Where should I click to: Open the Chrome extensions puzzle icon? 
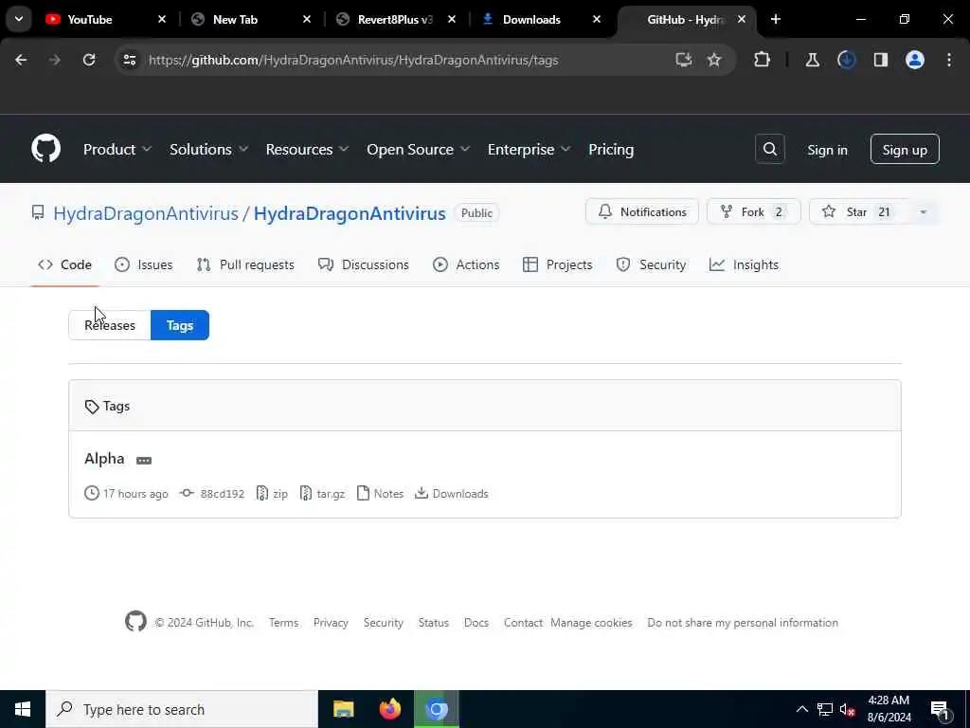(x=763, y=60)
